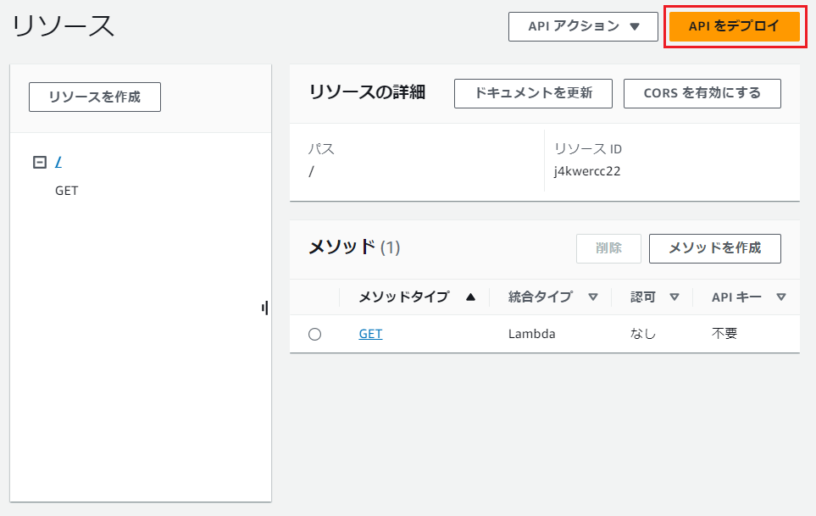Sort by 統合タイプ column arrow
The image size is (816, 516).
pyautogui.click(x=593, y=297)
